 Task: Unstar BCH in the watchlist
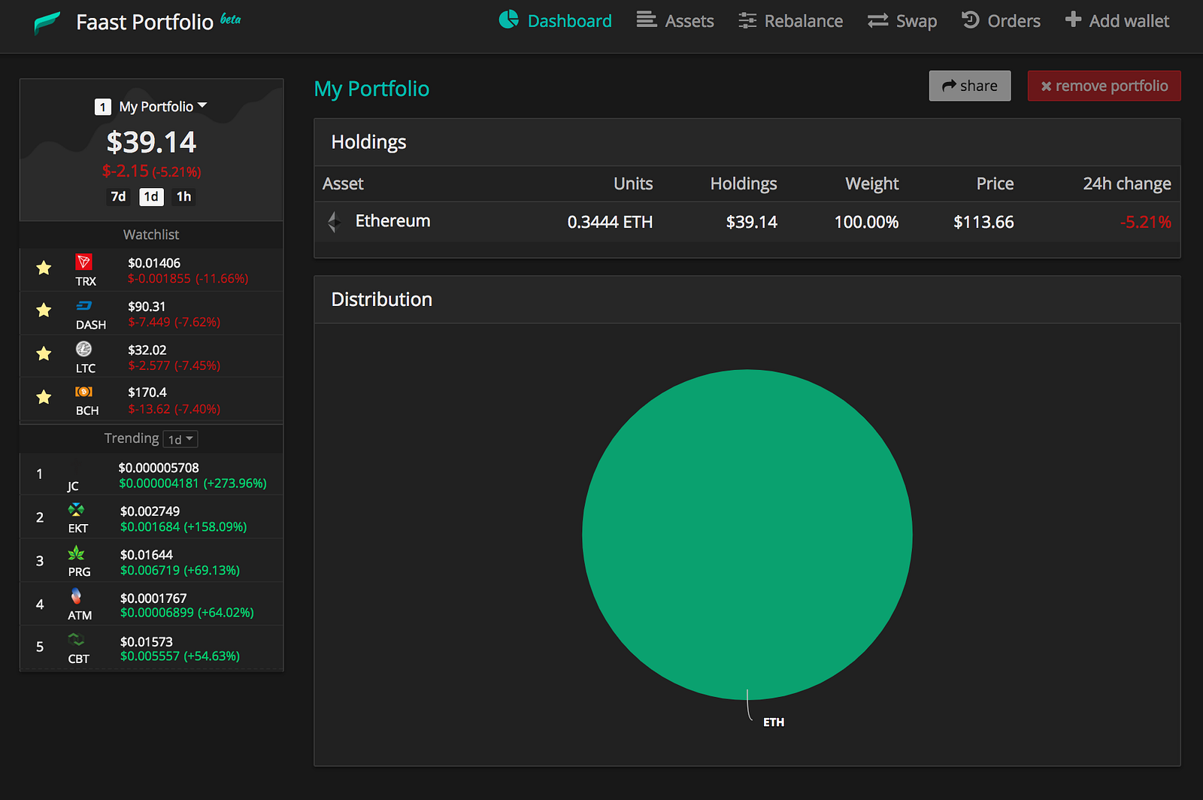point(44,397)
